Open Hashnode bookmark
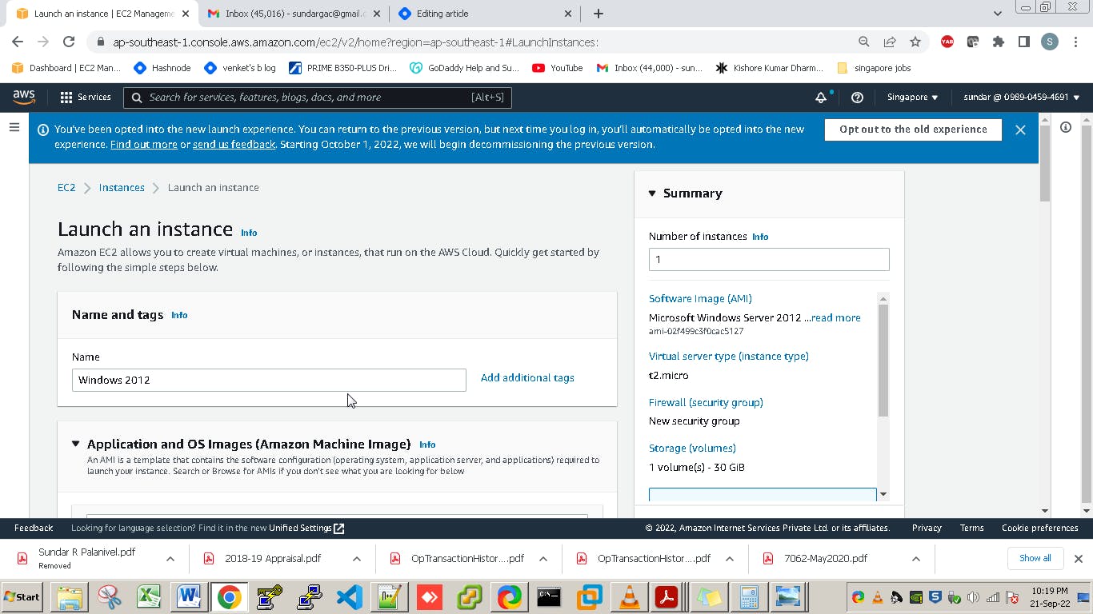1093x614 pixels. click(162, 68)
